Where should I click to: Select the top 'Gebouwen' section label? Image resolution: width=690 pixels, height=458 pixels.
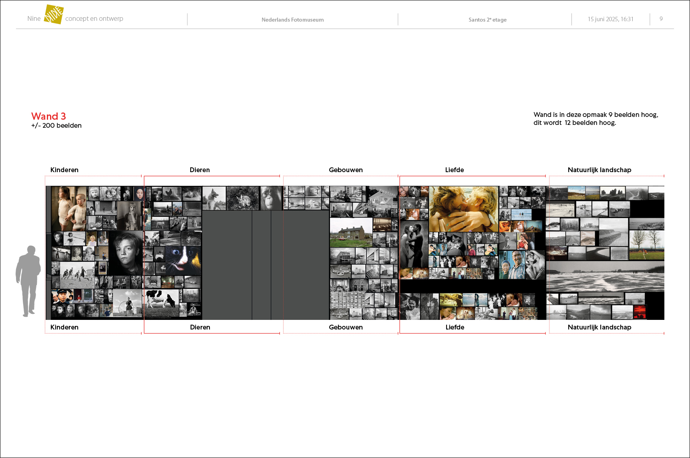346,170
